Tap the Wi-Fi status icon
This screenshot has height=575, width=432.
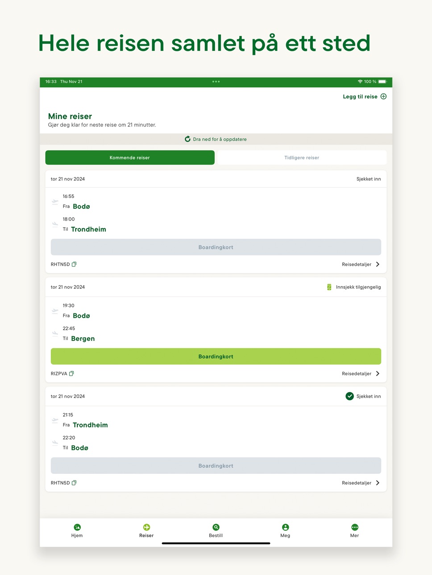[360, 82]
